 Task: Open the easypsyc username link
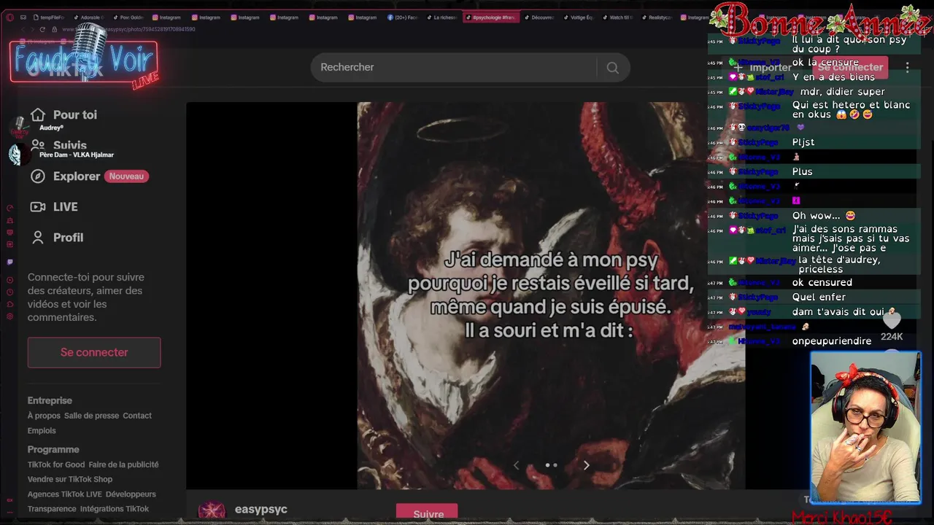click(x=261, y=510)
